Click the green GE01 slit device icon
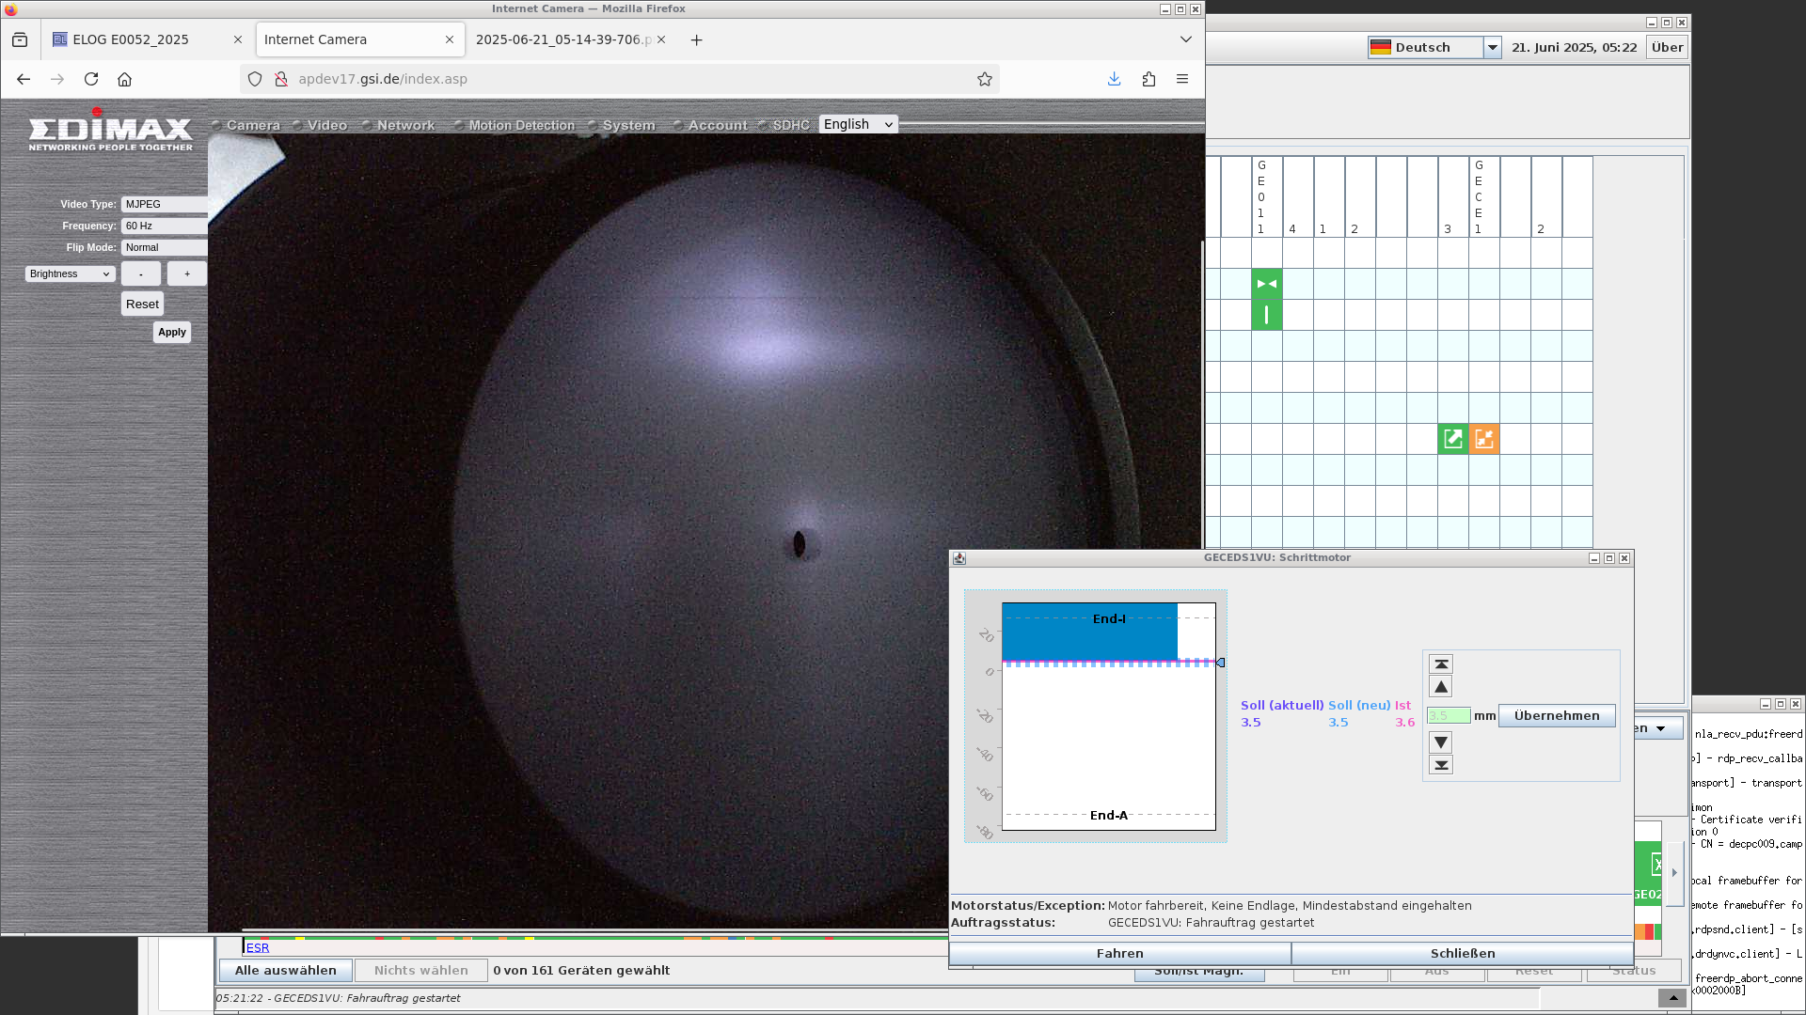The image size is (1806, 1015). click(1267, 284)
